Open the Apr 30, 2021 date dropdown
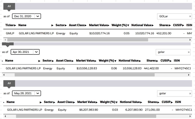The width and height of the screenshot is (195, 119). click(x=25, y=52)
